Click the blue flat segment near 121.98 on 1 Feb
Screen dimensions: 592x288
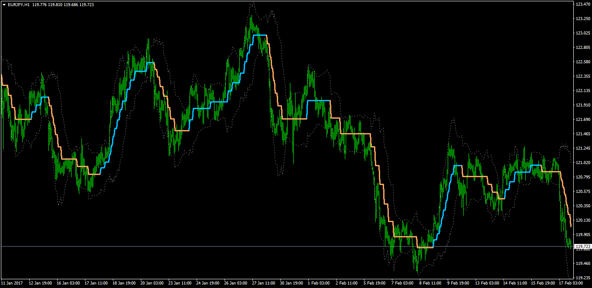pyautogui.click(x=319, y=100)
